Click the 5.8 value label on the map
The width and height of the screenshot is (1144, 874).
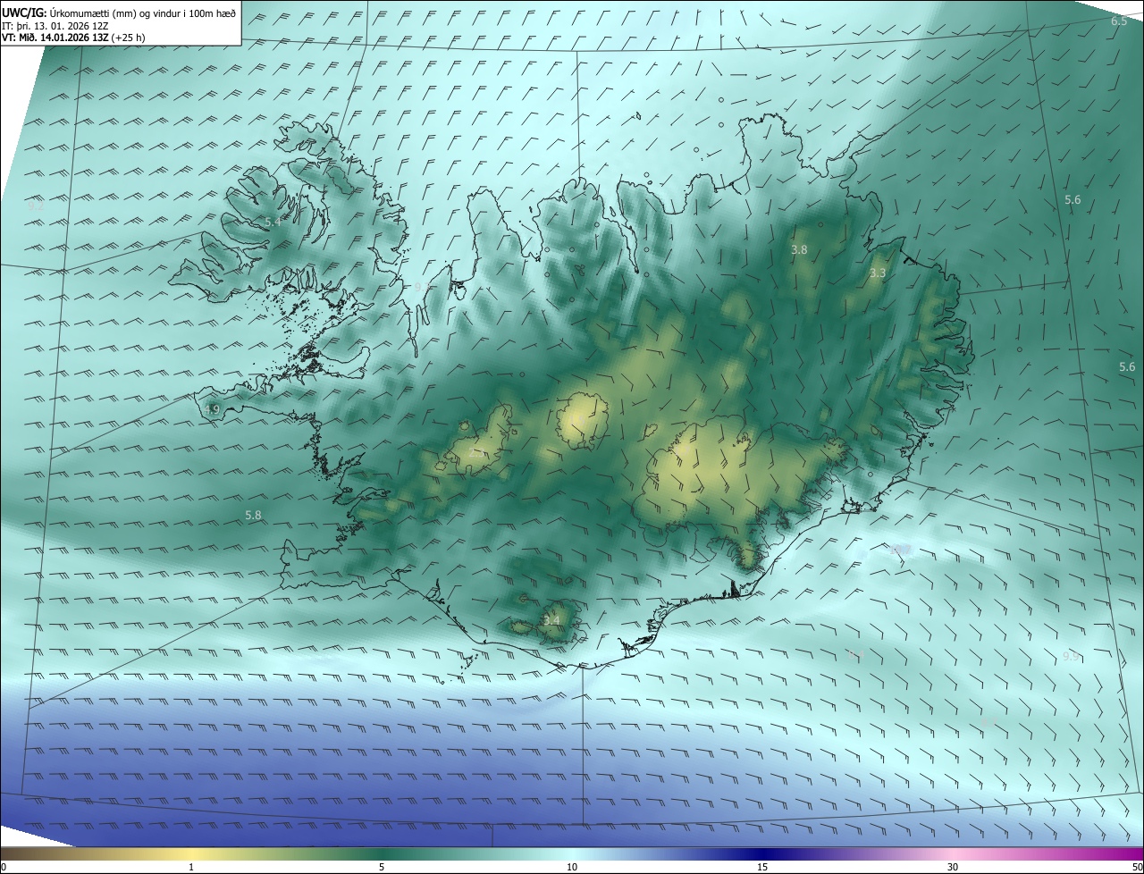tap(253, 515)
